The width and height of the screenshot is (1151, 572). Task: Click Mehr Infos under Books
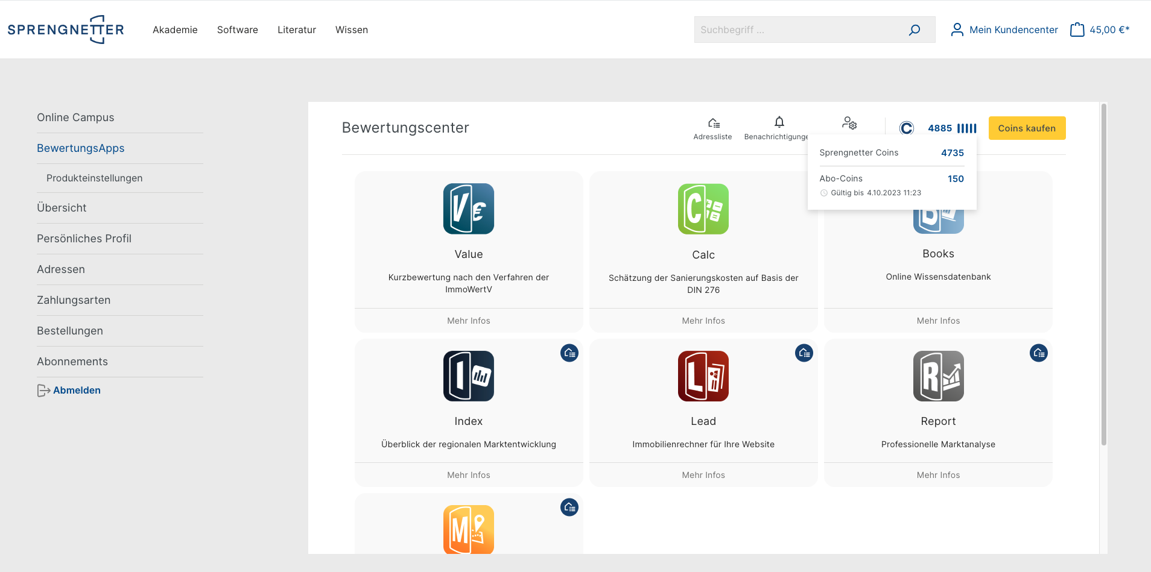938,321
